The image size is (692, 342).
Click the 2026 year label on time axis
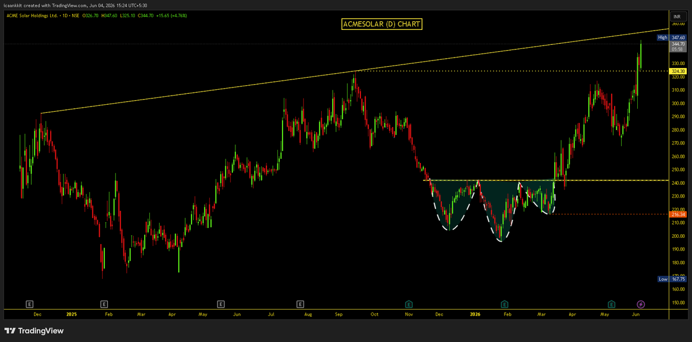click(x=475, y=314)
